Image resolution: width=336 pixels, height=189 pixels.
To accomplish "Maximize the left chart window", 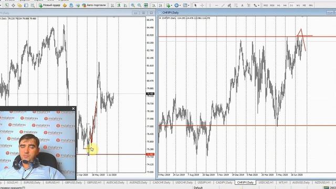I will click(143, 13).
